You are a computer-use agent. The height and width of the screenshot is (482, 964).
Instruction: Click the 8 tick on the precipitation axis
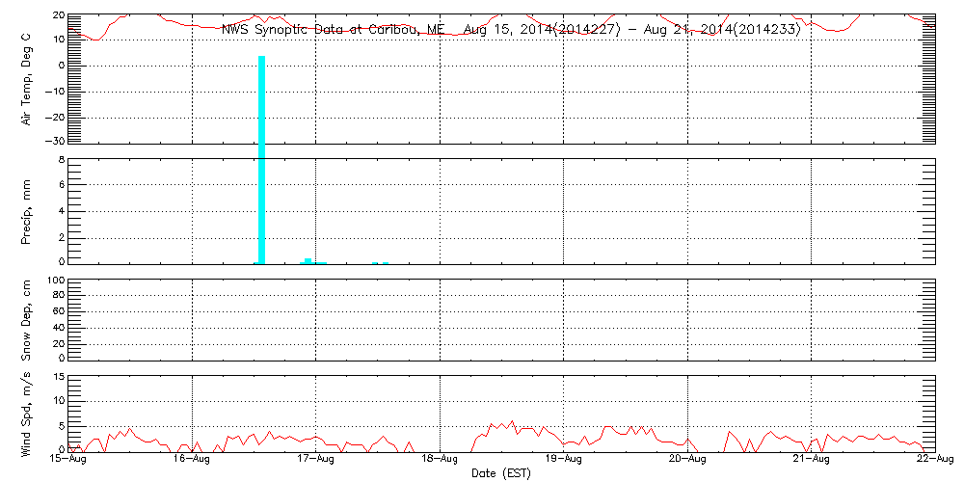tap(60, 160)
